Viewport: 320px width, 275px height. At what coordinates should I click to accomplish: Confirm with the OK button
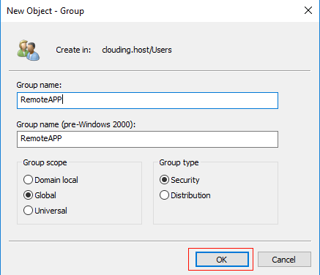coord(222,260)
